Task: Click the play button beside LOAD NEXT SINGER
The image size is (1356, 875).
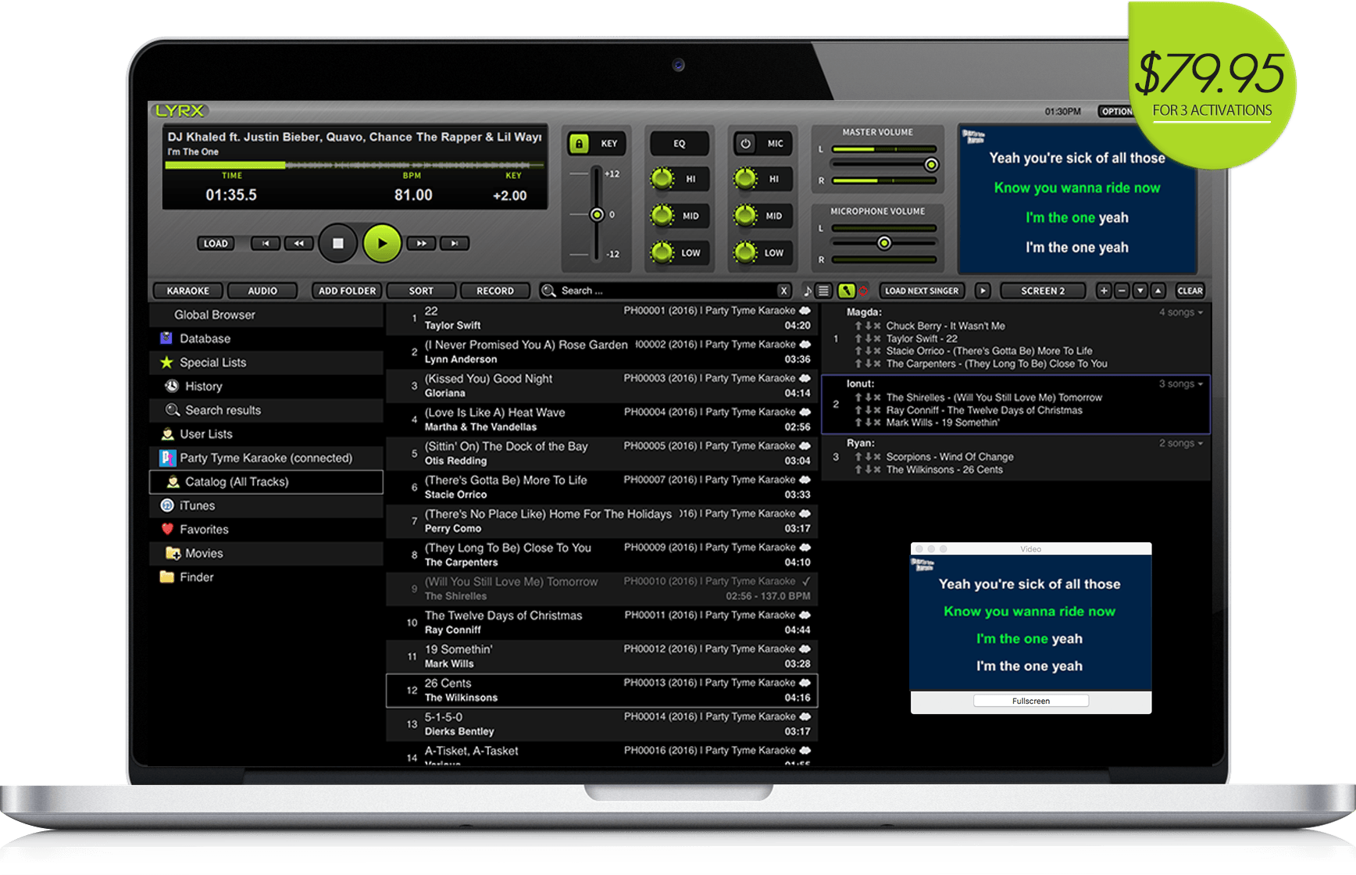Action: [983, 291]
